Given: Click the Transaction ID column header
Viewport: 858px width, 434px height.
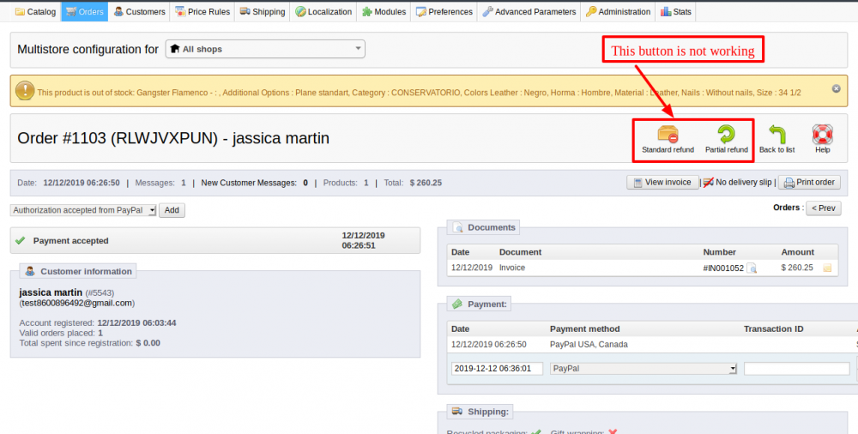Looking at the screenshot, I should 774,329.
